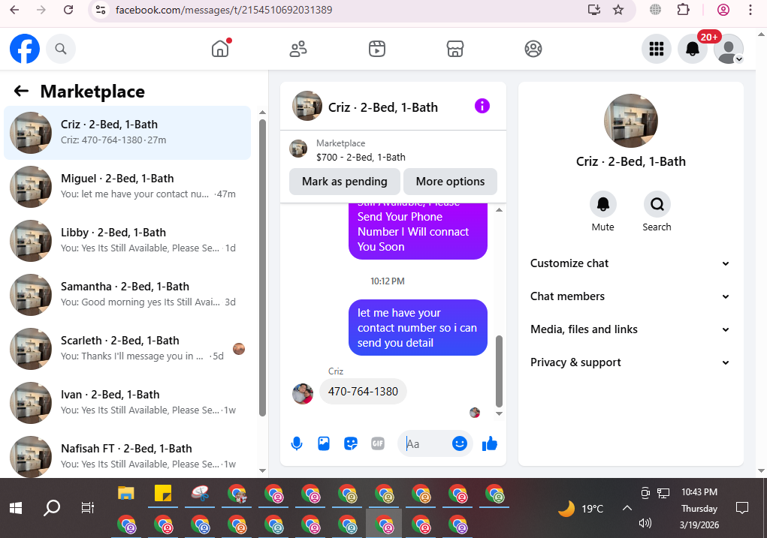Open the Ivan · 2-Bed, 1-Bath conversation
This screenshot has height=538, width=767.
click(x=127, y=403)
